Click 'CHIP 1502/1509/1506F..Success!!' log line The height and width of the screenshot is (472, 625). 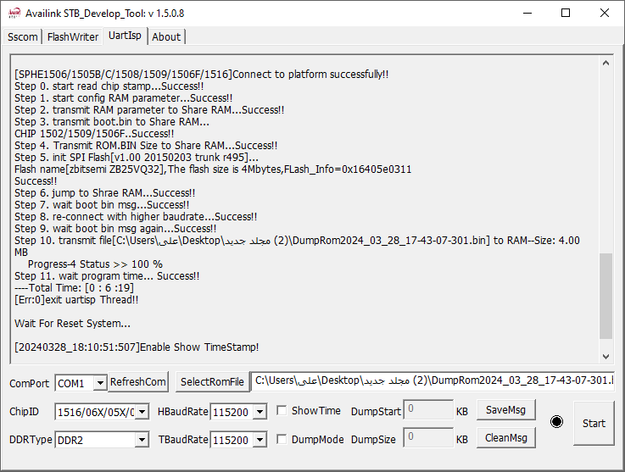pyautogui.click(x=94, y=133)
